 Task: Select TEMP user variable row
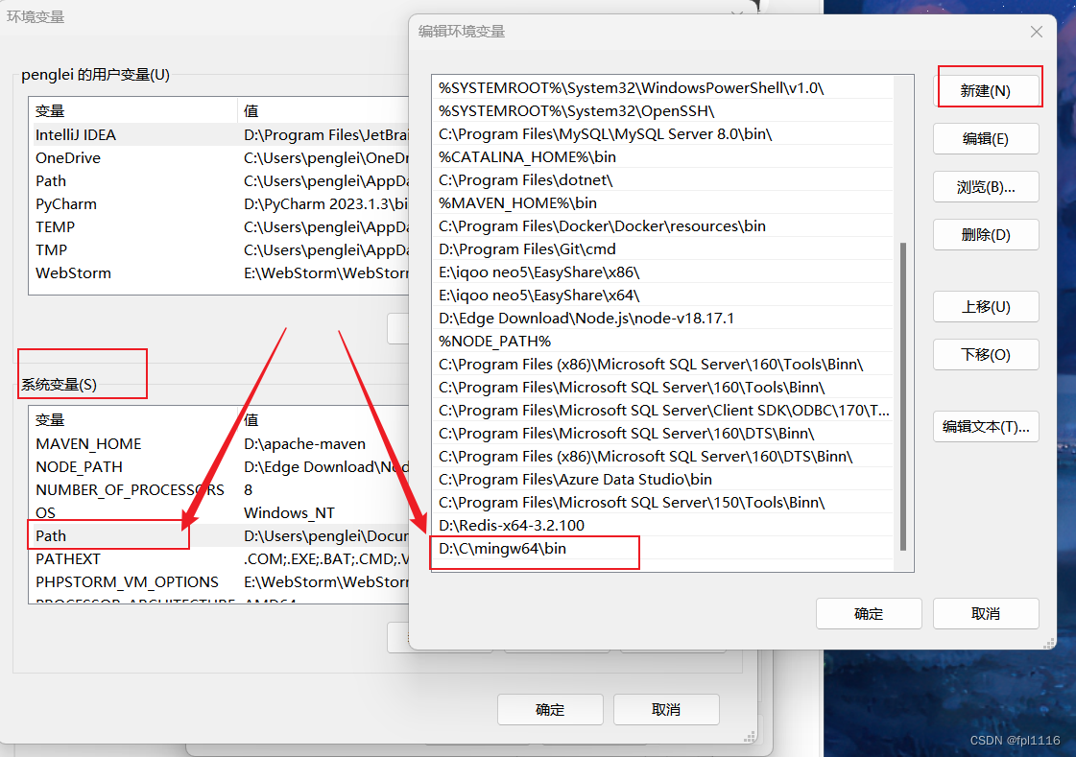[222, 227]
